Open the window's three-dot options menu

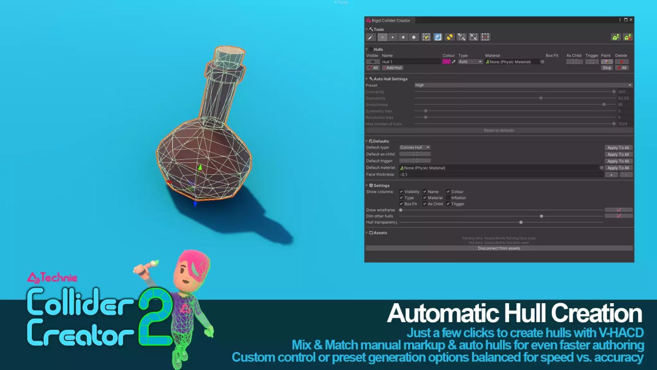[x=620, y=20]
